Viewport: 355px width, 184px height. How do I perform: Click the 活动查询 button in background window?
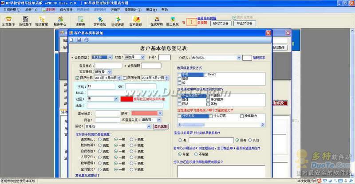coord(280,47)
